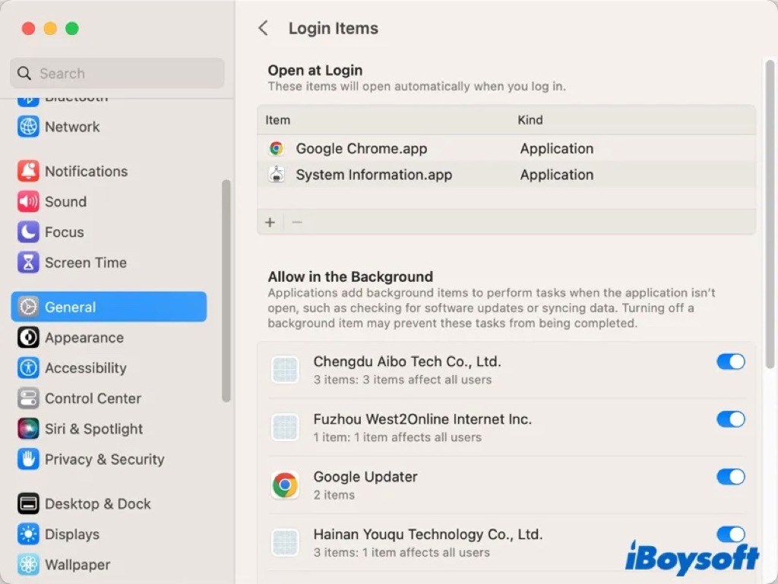The width and height of the screenshot is (778, 584).
Task: Click the System Information.app icon
Action: tap(277, 175)
